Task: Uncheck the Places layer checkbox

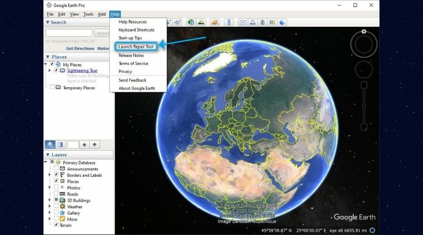Action: [56, 181]
